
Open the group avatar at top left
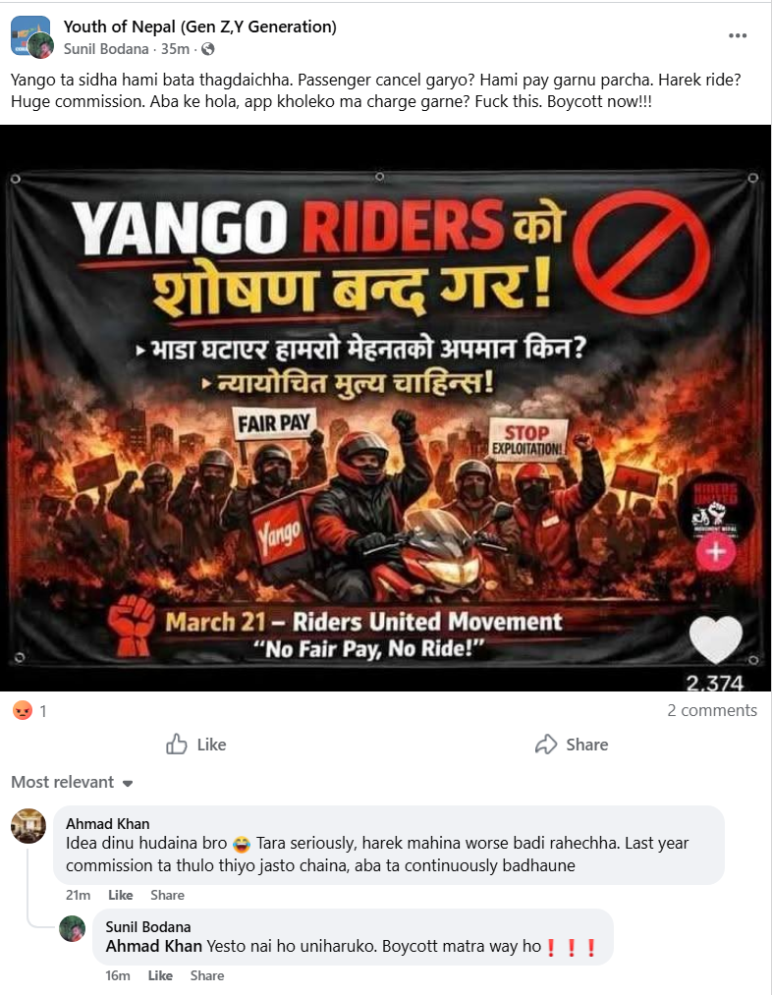31,36
